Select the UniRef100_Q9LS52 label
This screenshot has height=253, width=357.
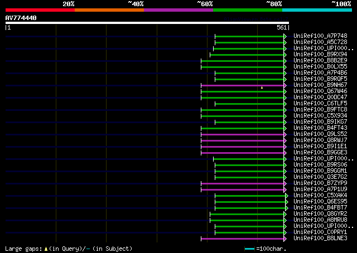(320, 134)
